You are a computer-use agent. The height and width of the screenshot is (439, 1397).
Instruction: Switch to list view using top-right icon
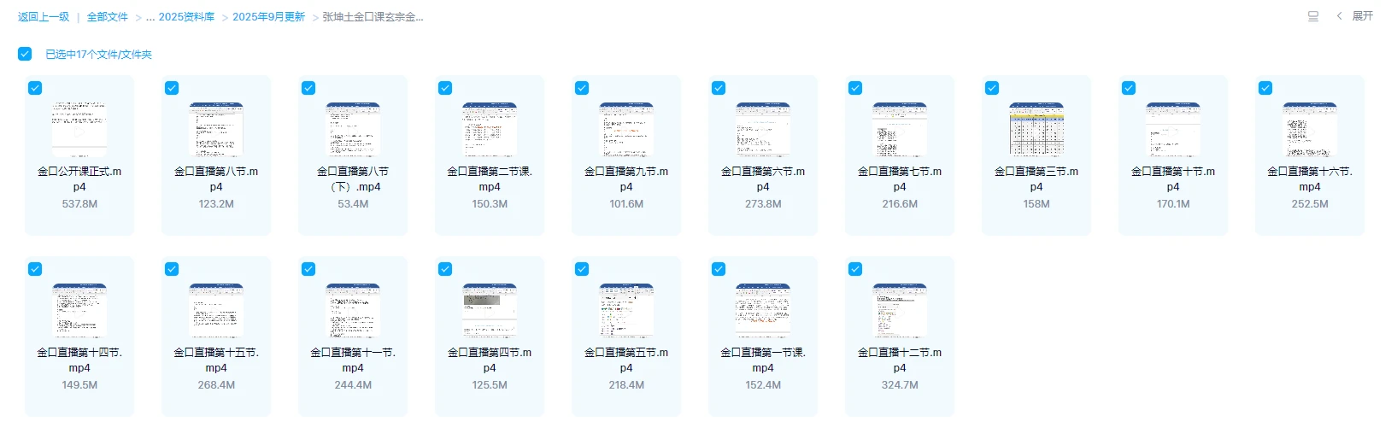1313,16
